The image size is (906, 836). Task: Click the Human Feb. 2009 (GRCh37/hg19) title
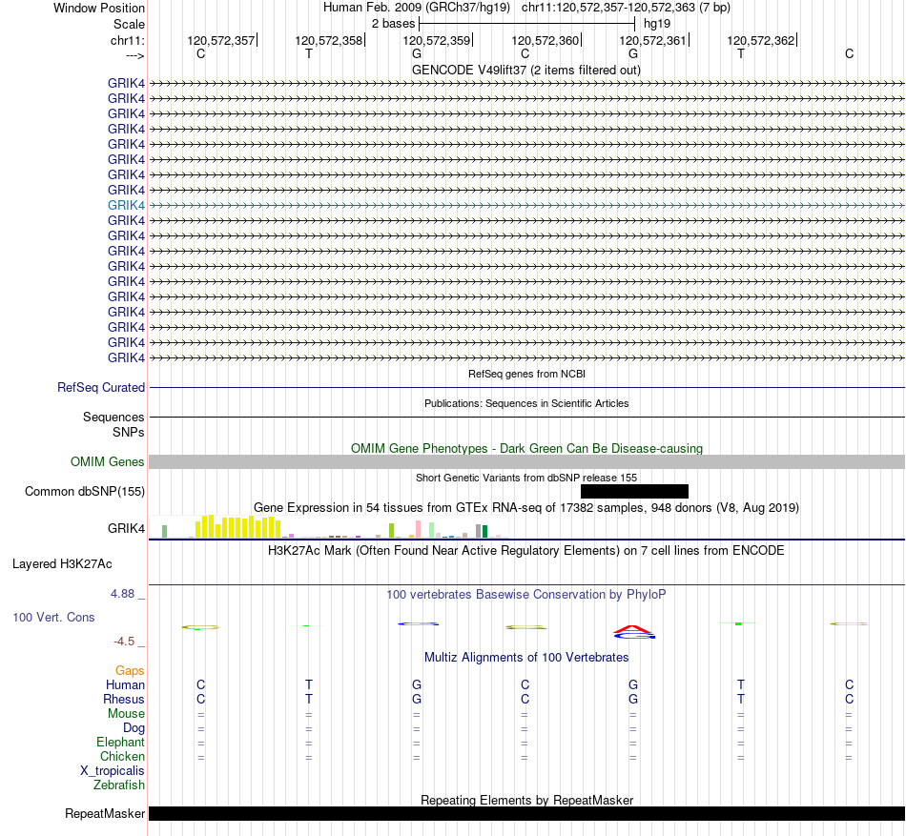[x=417, y=8]
